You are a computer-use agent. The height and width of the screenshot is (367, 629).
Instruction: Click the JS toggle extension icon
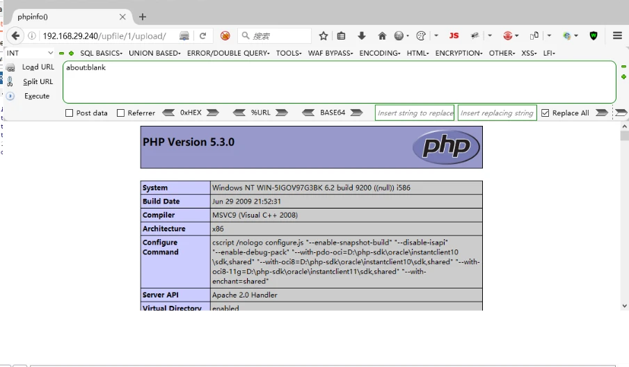coord(454,35)
